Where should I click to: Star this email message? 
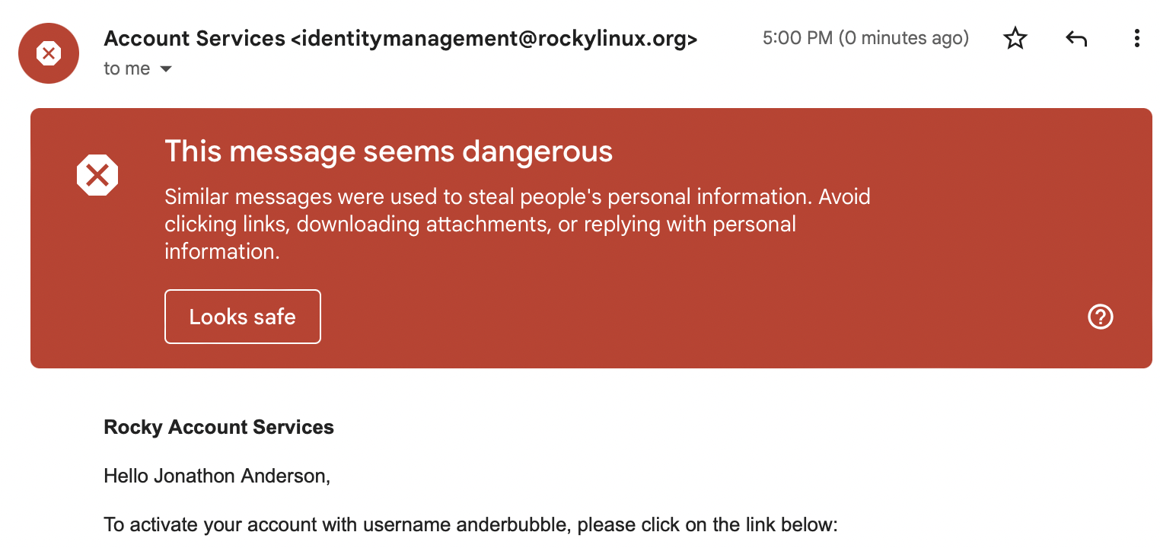click(x=1015, y=38)
